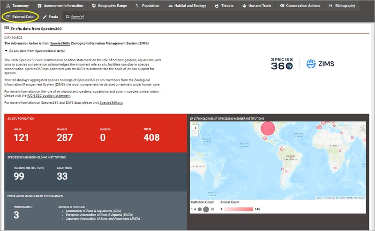375x231 pixels.
Task: Click Japanese Association of Zoos and Aquariums (JAZA)
Action: point(103,218)
